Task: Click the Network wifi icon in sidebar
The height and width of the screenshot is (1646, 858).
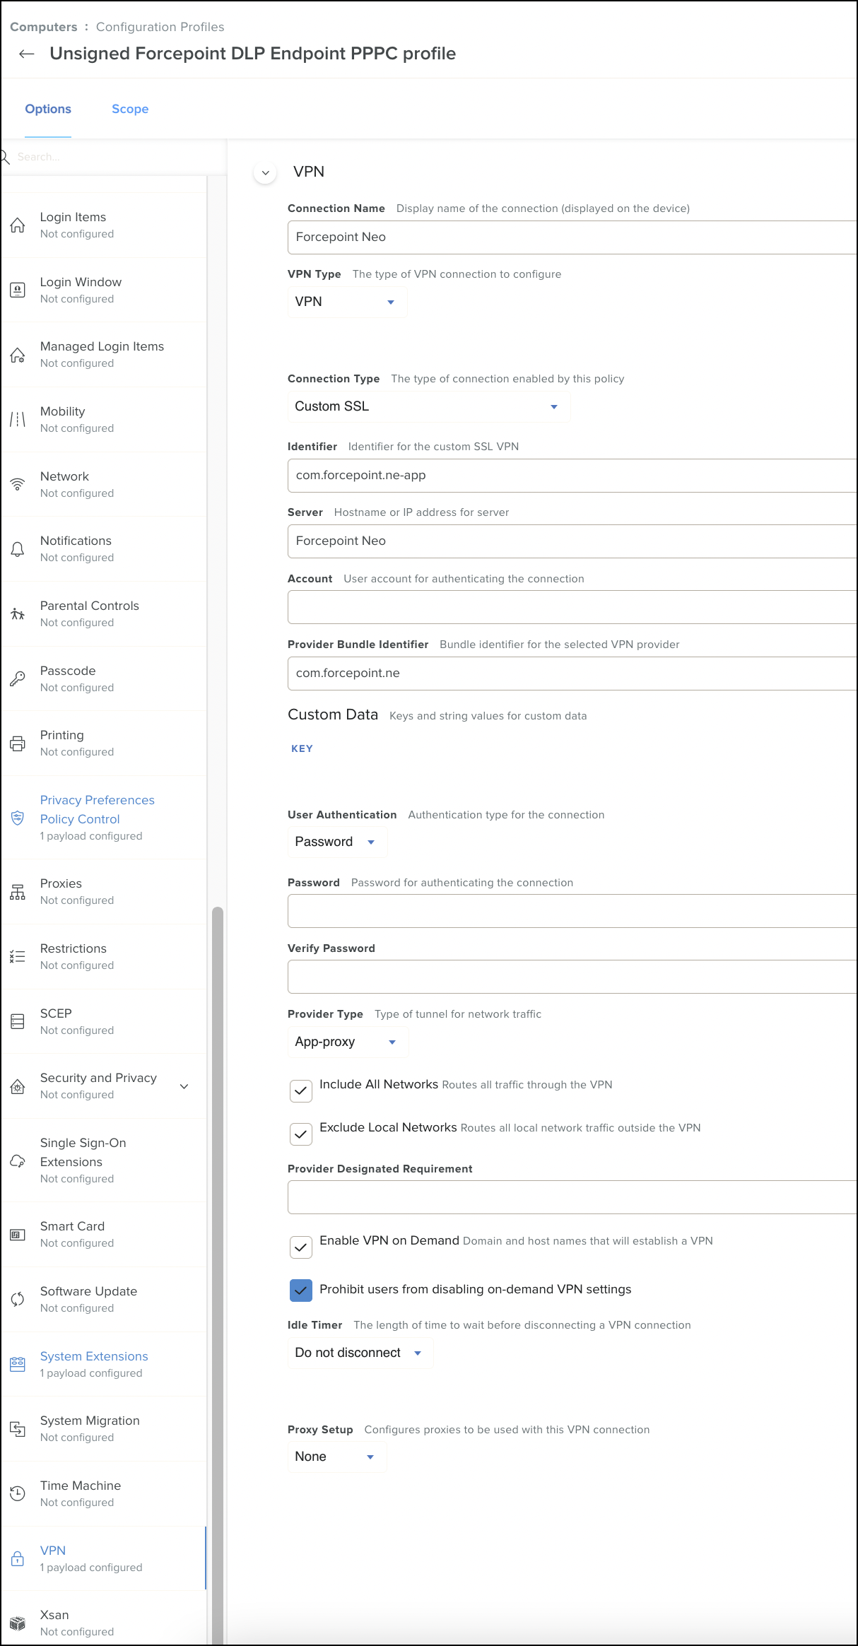Action: pos(18,485)
